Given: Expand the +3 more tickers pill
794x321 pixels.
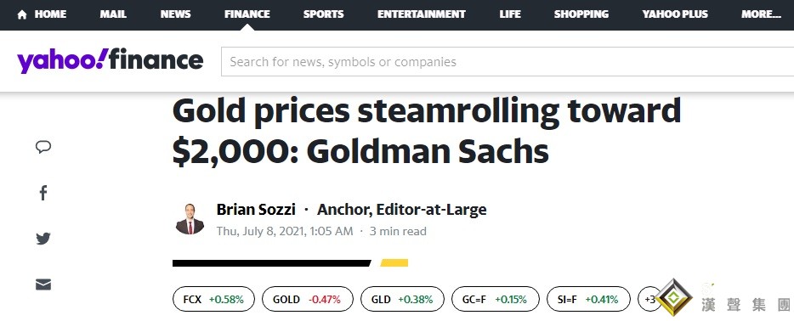Looking at the screenshot, I should (x=649, y=299).
